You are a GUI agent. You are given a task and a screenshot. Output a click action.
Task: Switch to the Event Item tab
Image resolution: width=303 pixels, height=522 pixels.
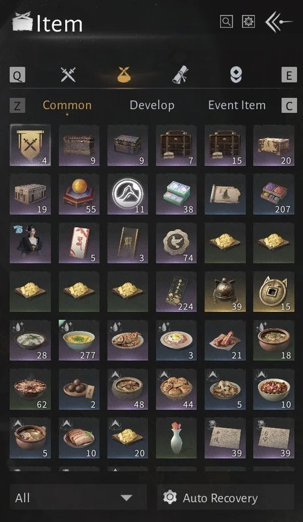click(237, 106)
